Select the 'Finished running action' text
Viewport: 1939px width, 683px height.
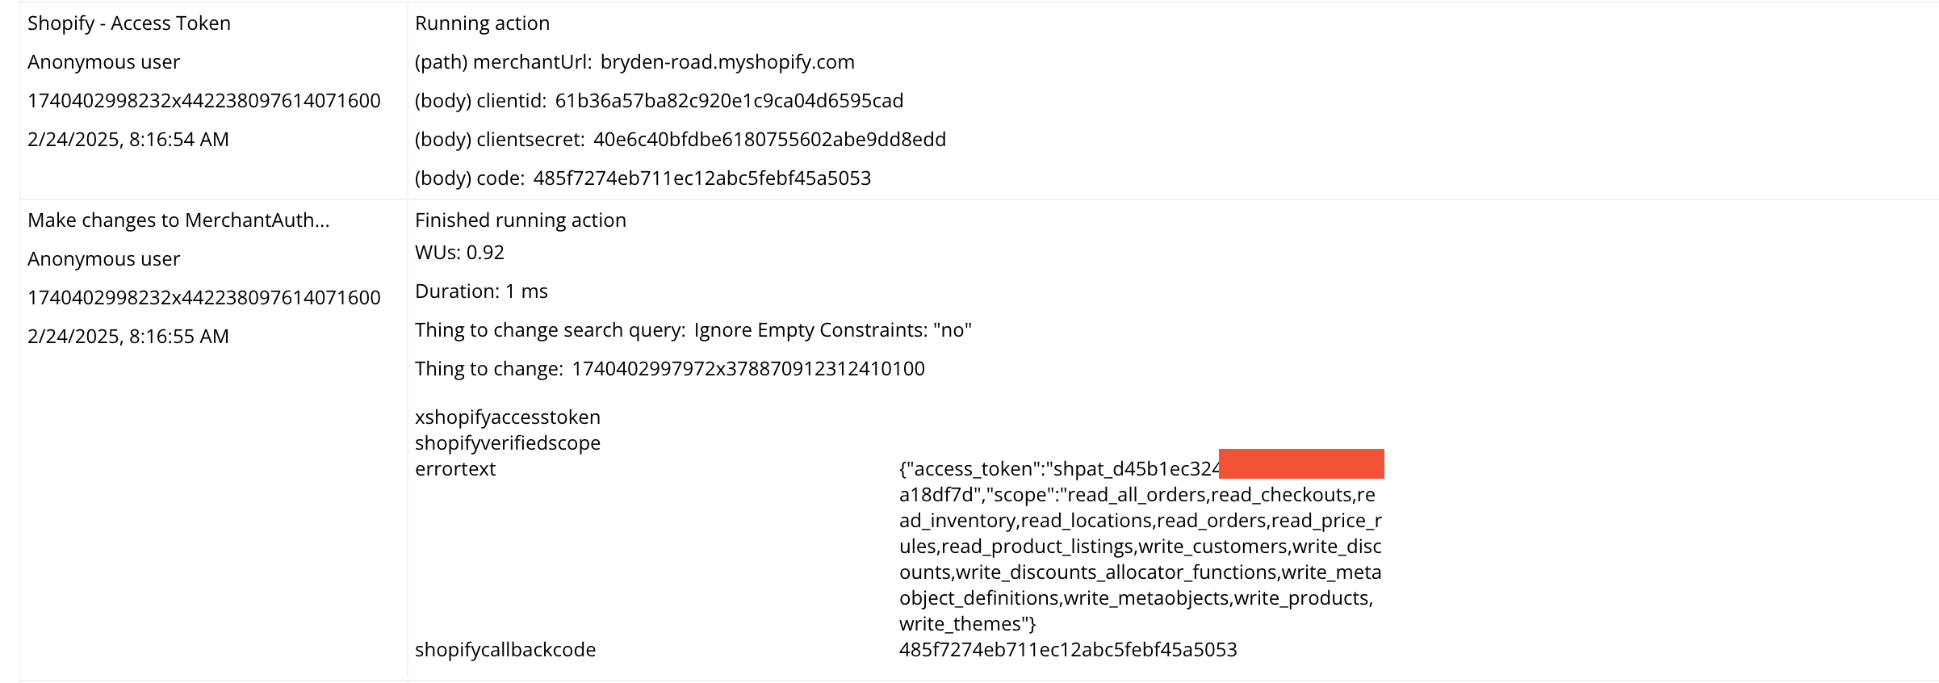coord(520,220)
